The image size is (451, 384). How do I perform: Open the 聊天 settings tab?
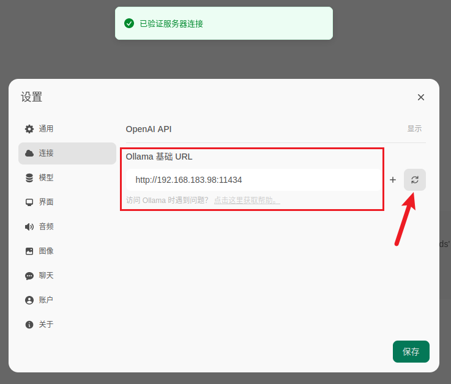pyautogui.click(x=67, y=276)
